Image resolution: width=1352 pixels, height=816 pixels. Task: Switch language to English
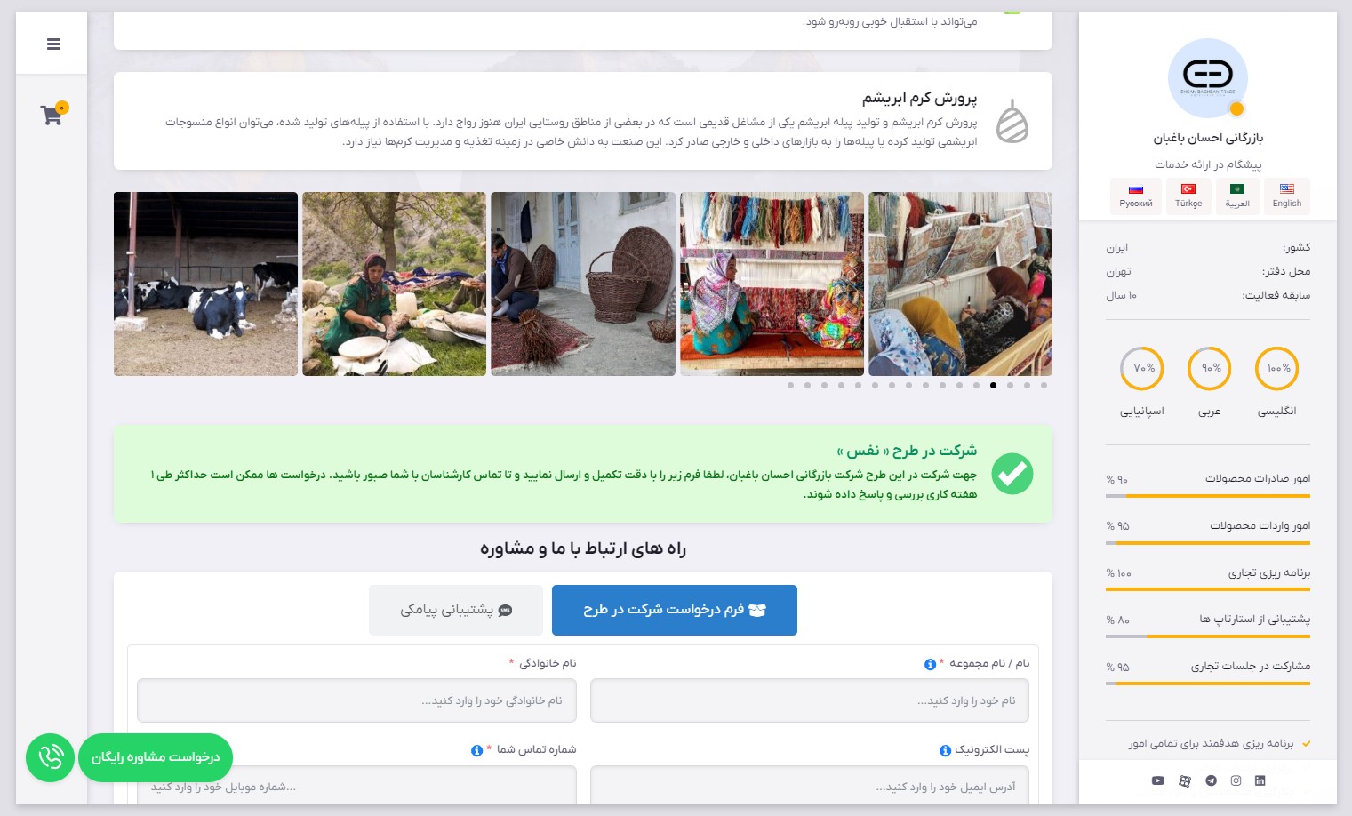pos(1286,196)
